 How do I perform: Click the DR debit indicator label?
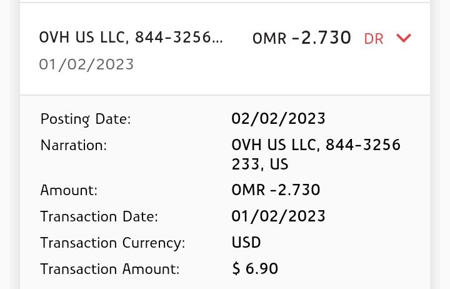(x=373, y=39)
